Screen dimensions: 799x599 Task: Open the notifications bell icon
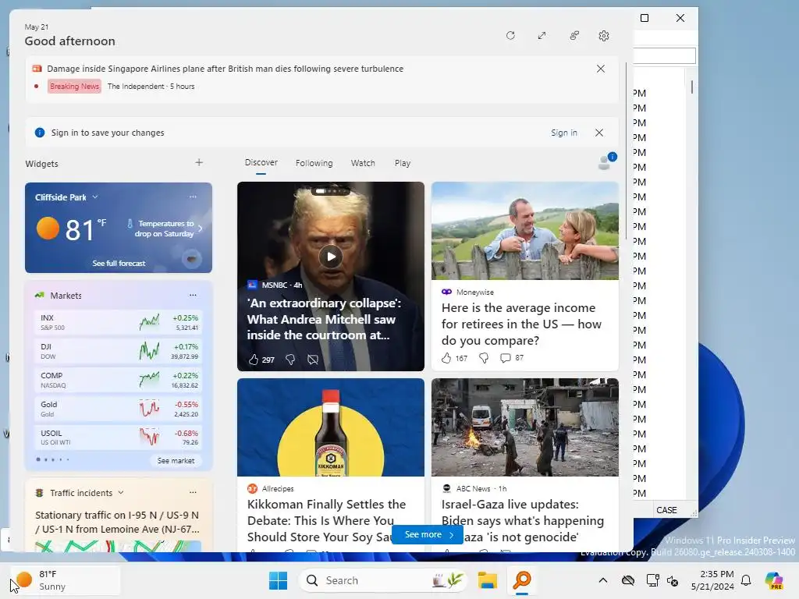click(x=746, y=580)
